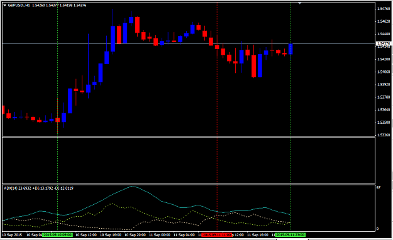Screen dimensions: 393x240
Task: Click the 1.54760 price axis label
Action: (x=384, y=9)
